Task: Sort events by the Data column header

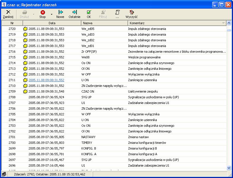Action: pos(52,23)
